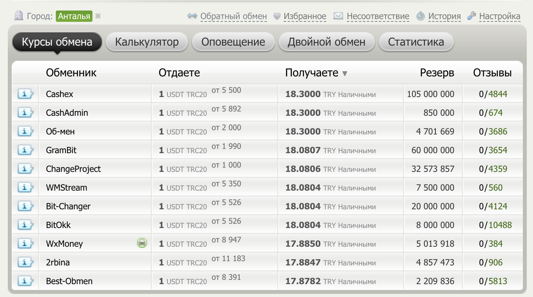This screenshot has width=533, height=297.
Task: Sort table by Отдаете header
Action: coord(179,72)
